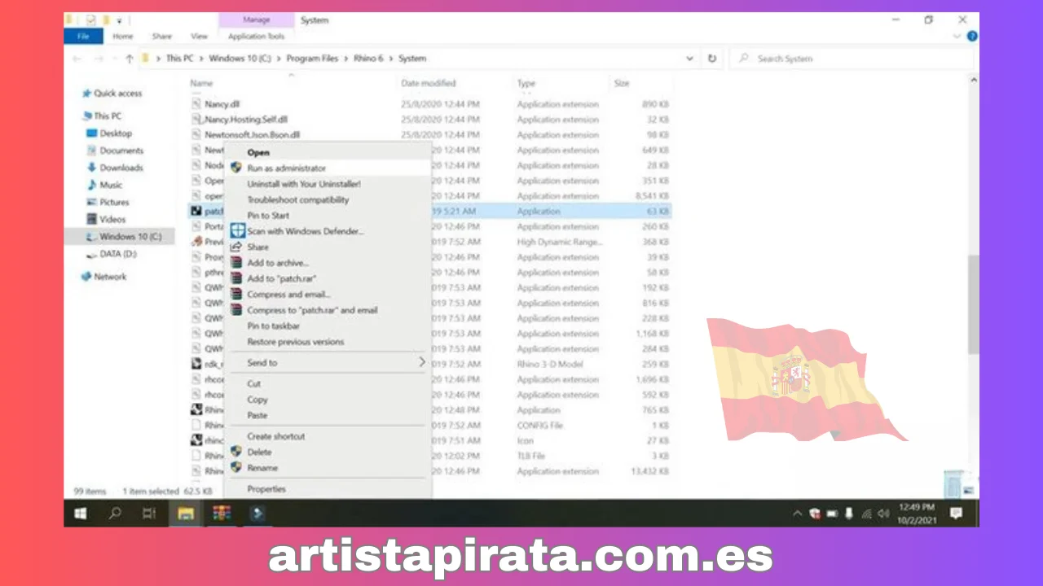Open the Windows Start button

(81, 514)
